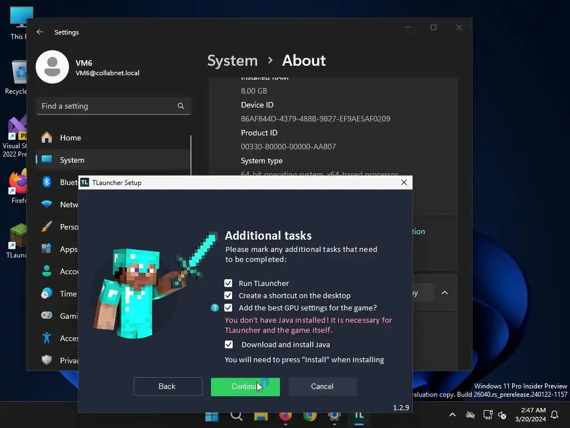Image resolution: width=570 pixels, height=428 pixels.
Task: Click the Settings back arrow
Action: pyautogui.click(x=40, y=32)
